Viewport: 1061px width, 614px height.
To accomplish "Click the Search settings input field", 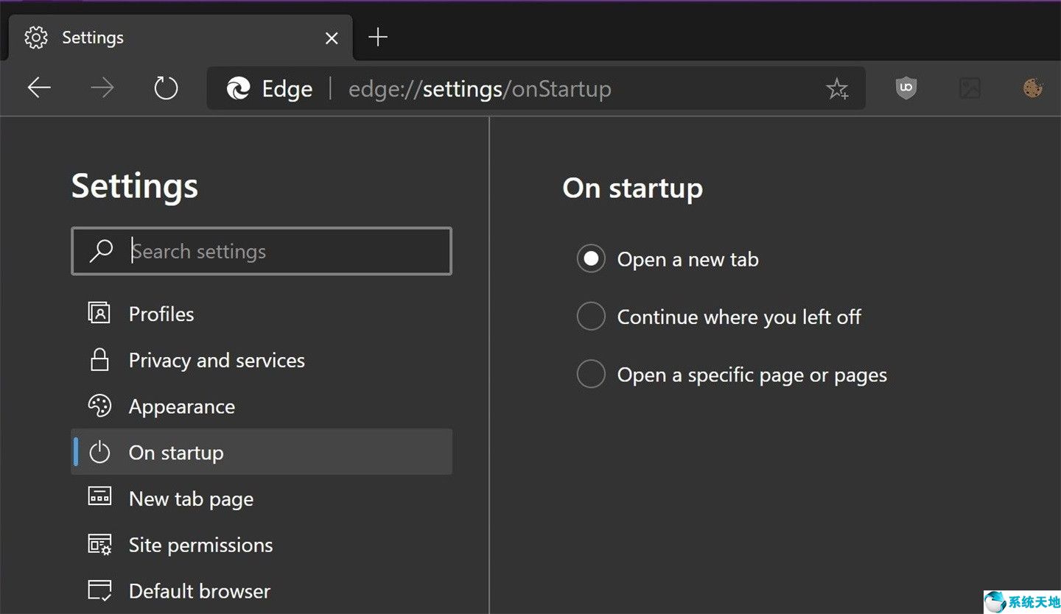I will click(x=280, y=252).
